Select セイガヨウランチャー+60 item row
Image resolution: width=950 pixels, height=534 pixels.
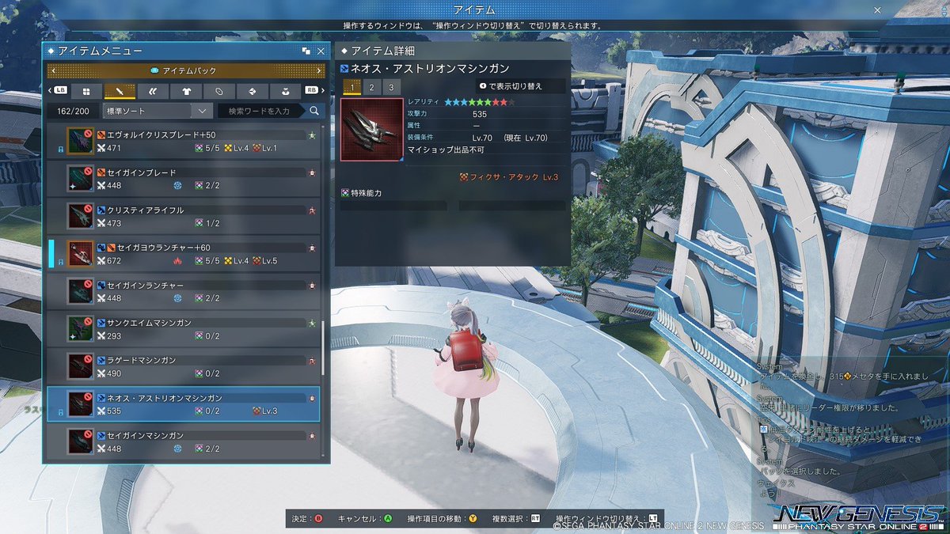coord(184,254)
